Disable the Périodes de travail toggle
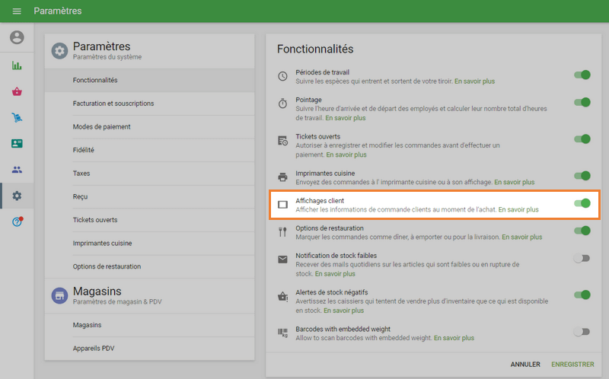Screen dimensions: 609x379 click(x=582, y=75)
